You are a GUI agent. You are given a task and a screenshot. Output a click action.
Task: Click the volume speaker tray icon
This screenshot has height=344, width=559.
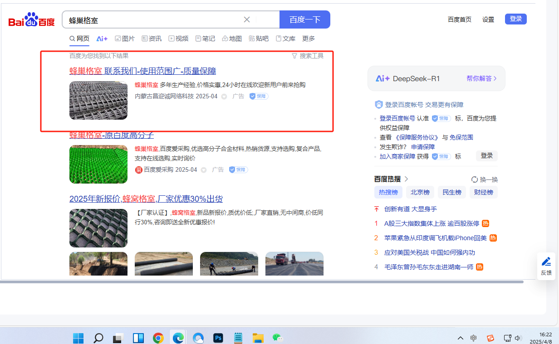click(x=518, y=338)
